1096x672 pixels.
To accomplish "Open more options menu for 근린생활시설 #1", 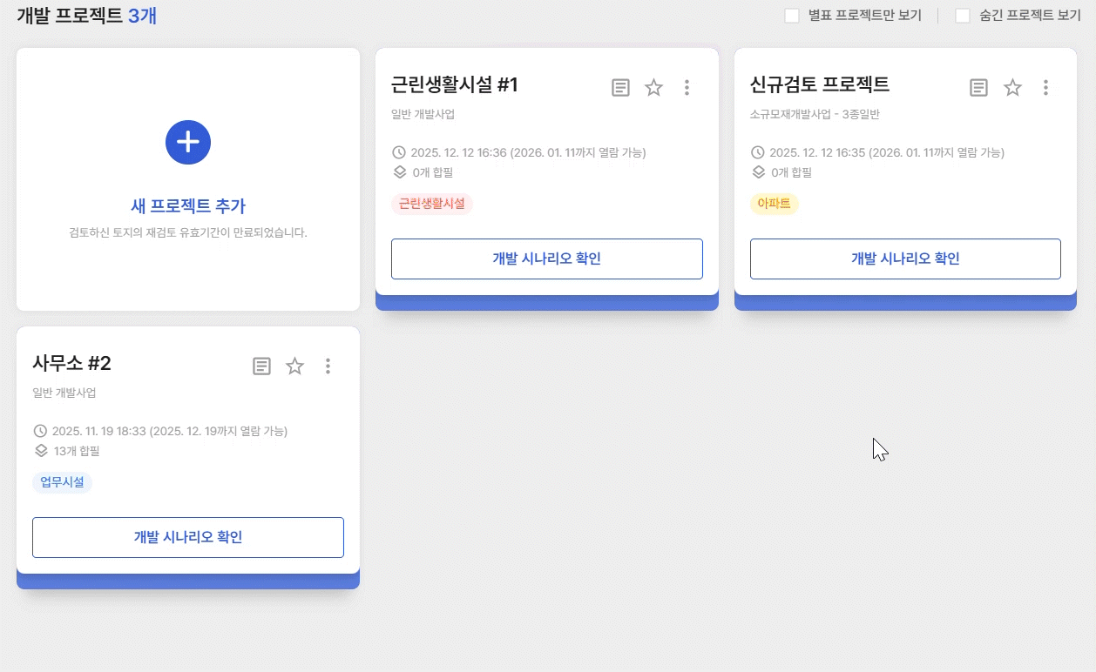I will coord(687,88).
